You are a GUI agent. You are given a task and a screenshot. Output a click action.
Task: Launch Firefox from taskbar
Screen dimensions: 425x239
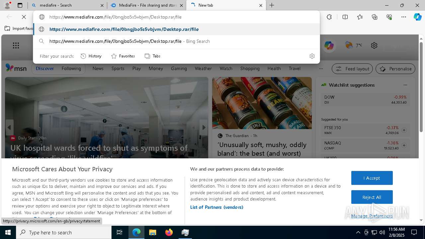click(x=169, y=232)
